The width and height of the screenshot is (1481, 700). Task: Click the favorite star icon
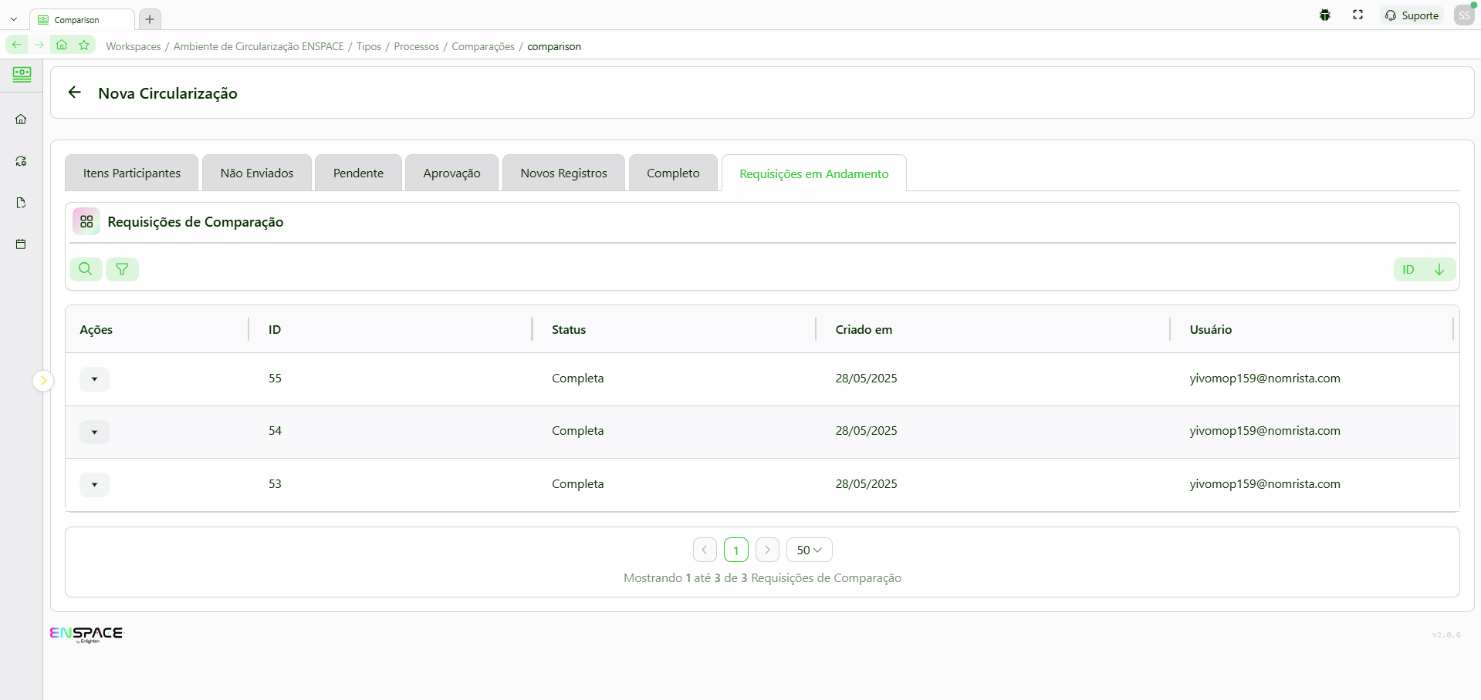[84, 45]
